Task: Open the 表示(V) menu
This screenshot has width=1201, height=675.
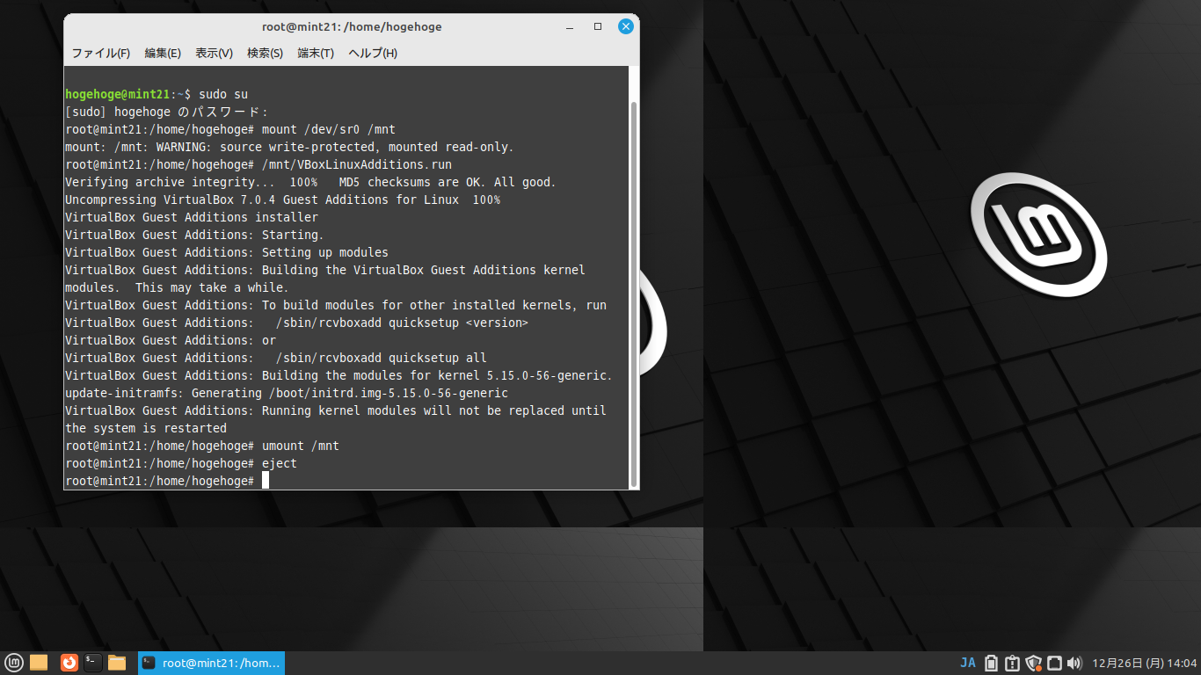Action: [x=214, y=53]
